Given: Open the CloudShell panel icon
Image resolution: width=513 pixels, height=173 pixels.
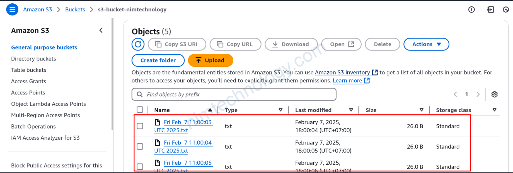Looking at the screenshot, I should pos(490,10).
